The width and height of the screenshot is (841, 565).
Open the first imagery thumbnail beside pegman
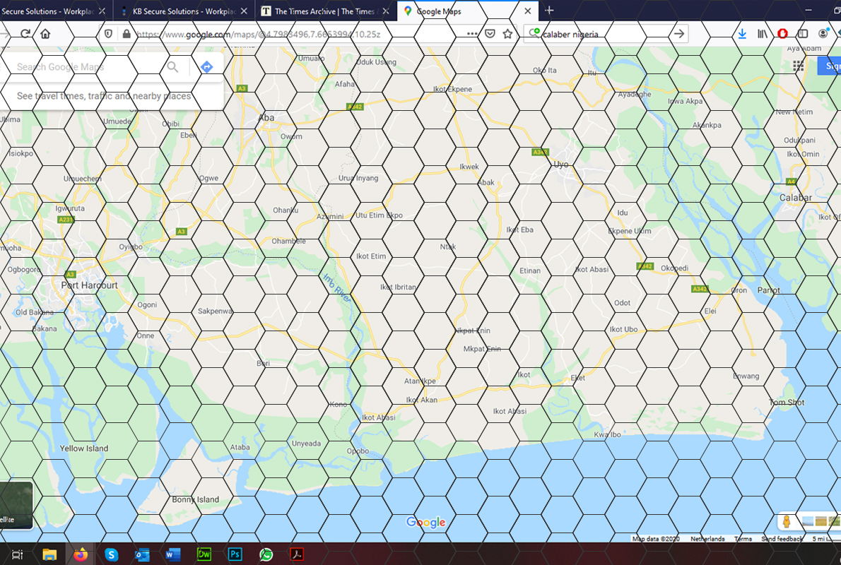click(807, 521)
